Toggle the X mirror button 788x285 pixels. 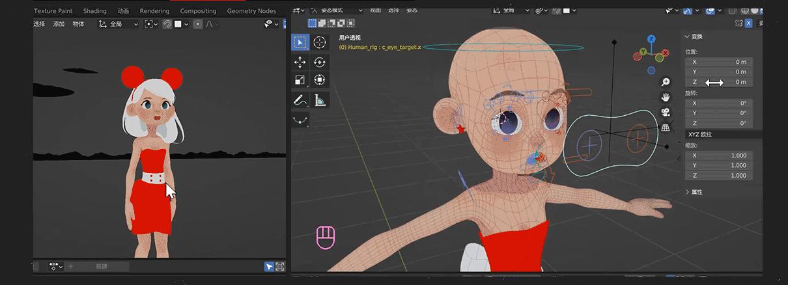748,23
